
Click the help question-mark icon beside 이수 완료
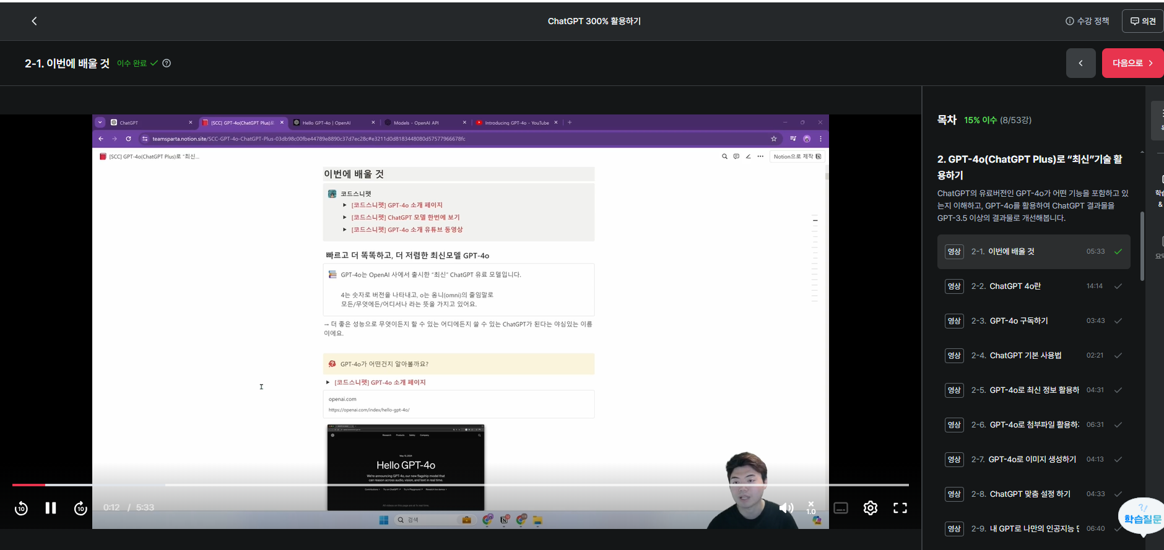click(167, 63)
